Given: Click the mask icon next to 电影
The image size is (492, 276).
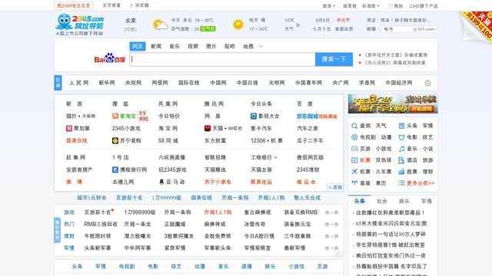Looking at the screenshot, I should [401, 137].
